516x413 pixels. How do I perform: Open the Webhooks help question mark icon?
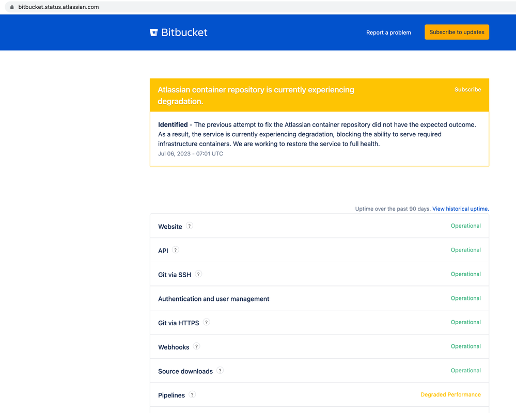coord(196,346)
